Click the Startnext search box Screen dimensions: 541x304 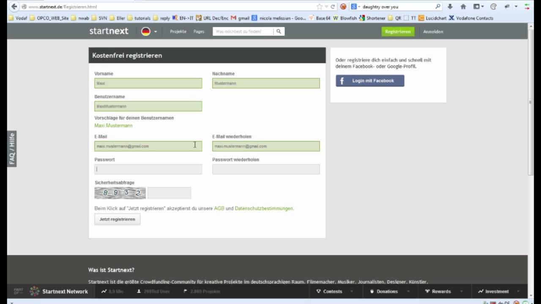[x=243, y=31]
